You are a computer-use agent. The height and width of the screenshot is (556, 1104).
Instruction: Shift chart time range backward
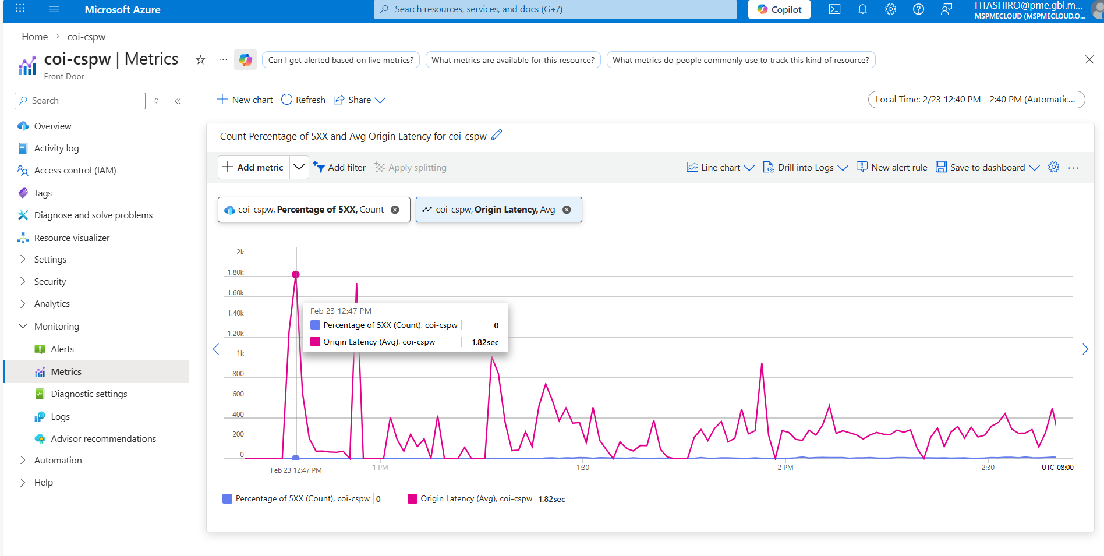pos(216,349)
